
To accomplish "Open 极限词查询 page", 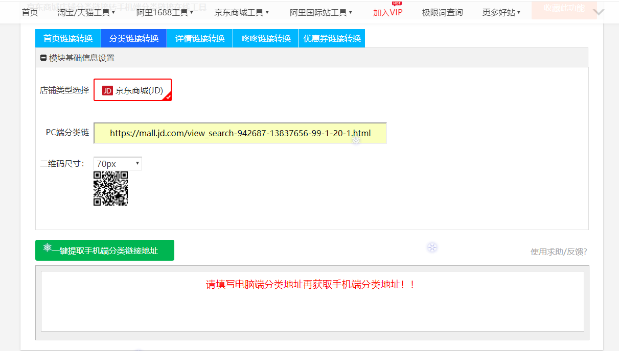I will 442,12.
